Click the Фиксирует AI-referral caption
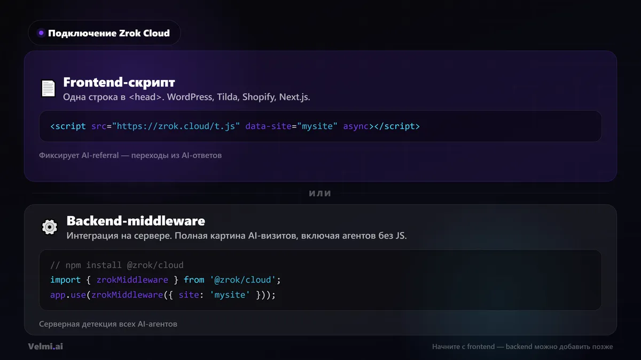 pyautogui.click(x=130, y=156)
